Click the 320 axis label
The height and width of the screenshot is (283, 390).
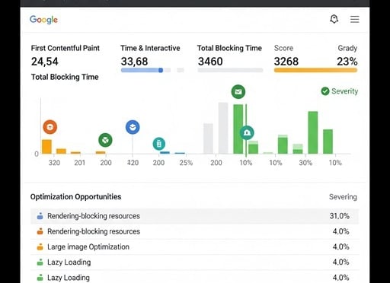point(54,163)
